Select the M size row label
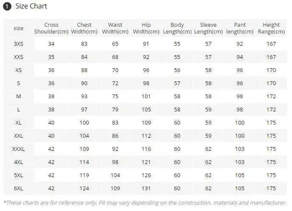Viewport: 292px width, 211px height. click(x=19, y=97)
